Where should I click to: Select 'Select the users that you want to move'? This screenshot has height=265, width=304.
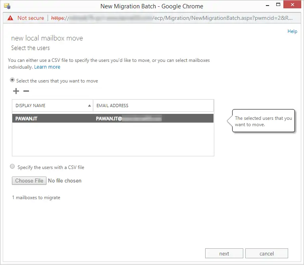(12, 80)
